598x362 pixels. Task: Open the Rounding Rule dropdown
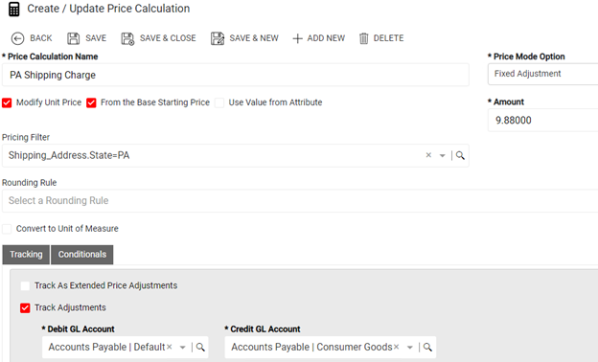tap(300, 201)
